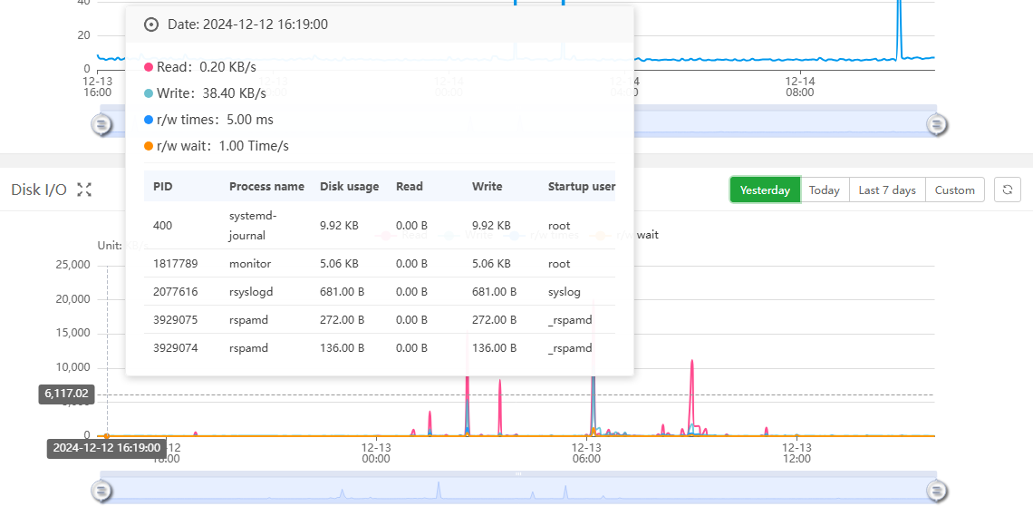Screen dimensions: 1033x516
Task: Click the 2024-12-12 16:19:00 axis marker label
Action: (106, 447)
